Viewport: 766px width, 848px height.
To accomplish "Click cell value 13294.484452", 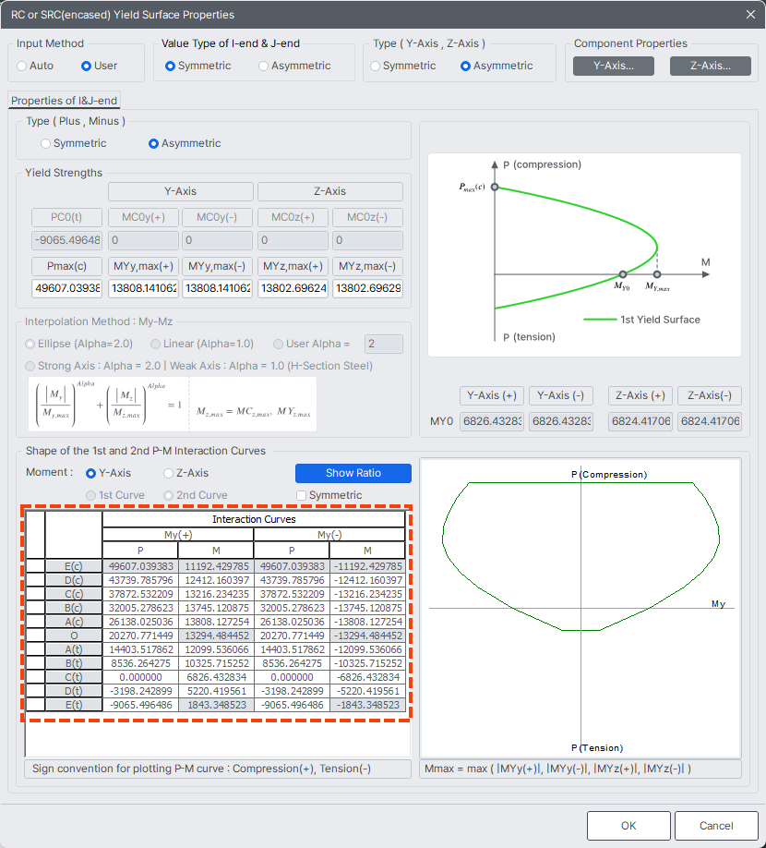I will coord(216,636).
